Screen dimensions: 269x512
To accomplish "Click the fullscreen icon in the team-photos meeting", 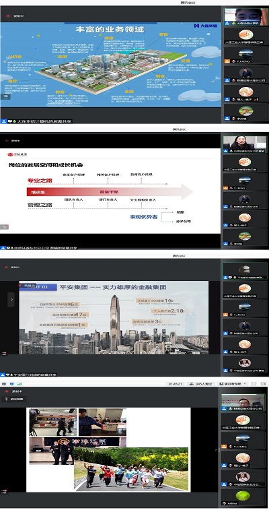I will tap(255, 384).
